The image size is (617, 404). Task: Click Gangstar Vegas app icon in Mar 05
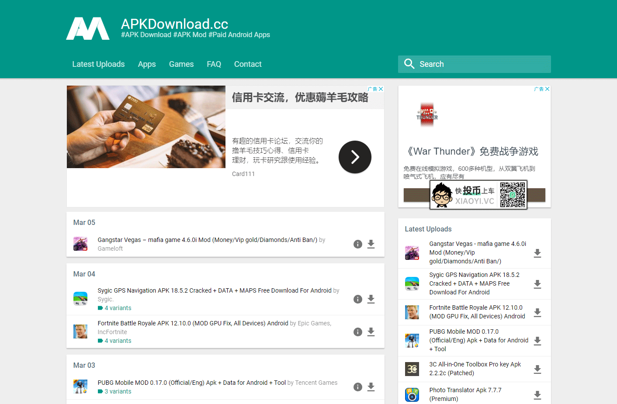pyautogui.click(x=80, y=244)
